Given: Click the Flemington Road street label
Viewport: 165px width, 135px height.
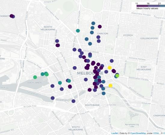Looking at the screenshot, I should point(52,13).
